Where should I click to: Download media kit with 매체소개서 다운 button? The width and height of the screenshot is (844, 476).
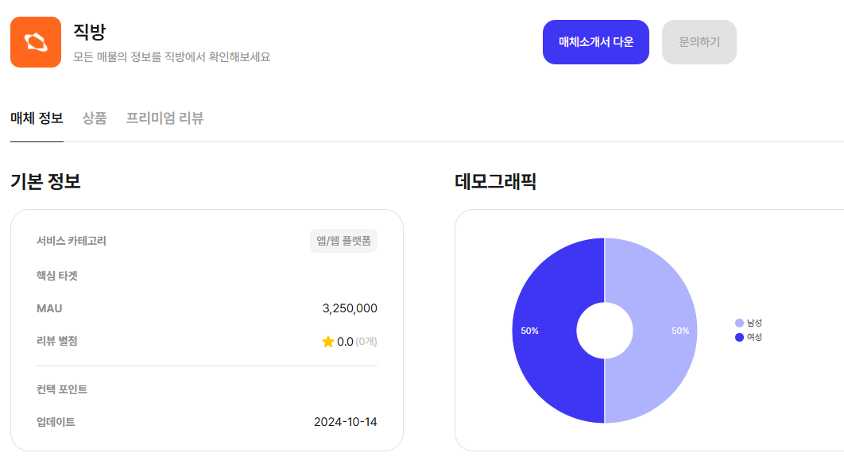[x=596, y=42]
